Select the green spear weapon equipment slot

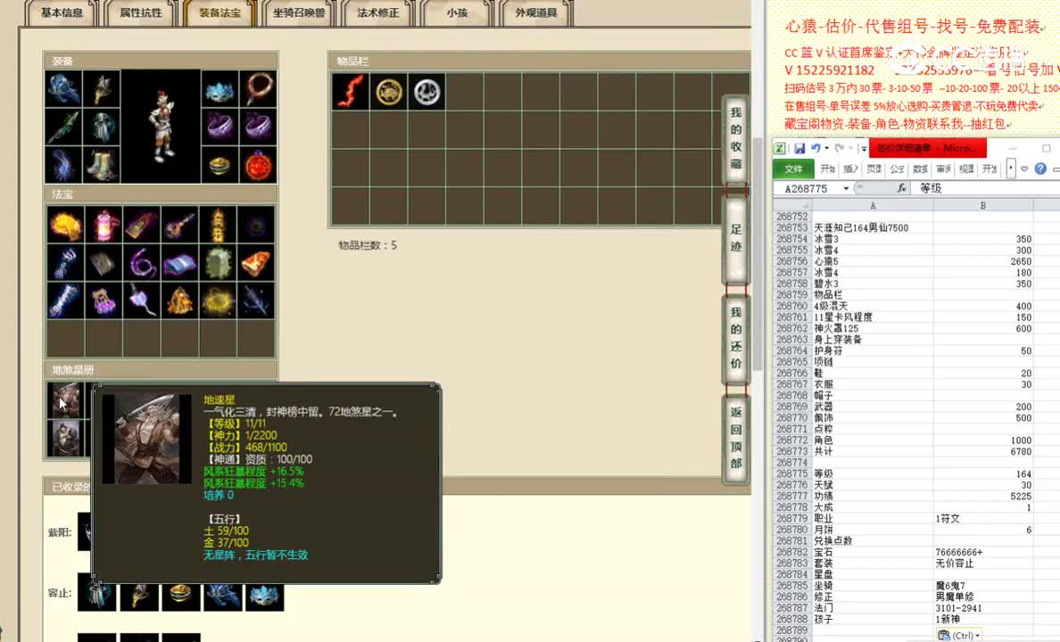(63, 127)
